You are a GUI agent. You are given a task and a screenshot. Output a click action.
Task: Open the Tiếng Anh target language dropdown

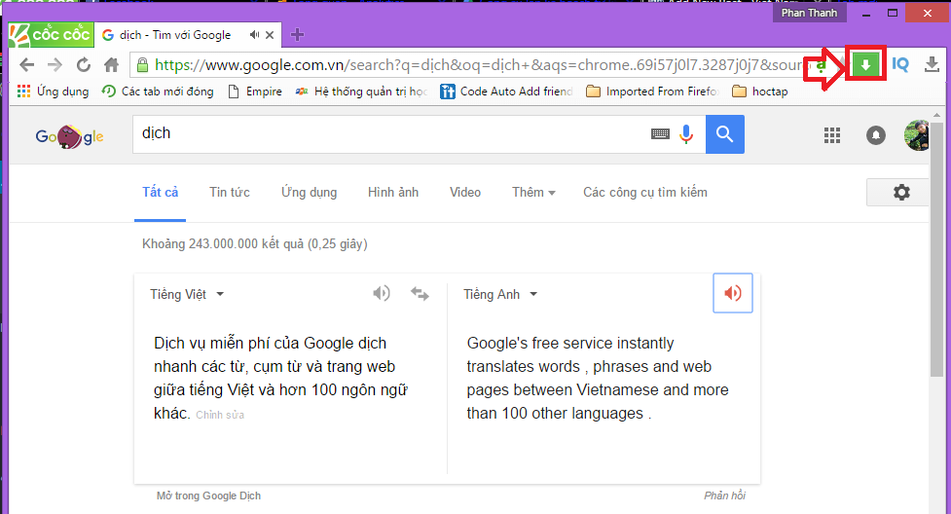click(x=500, y=294)
